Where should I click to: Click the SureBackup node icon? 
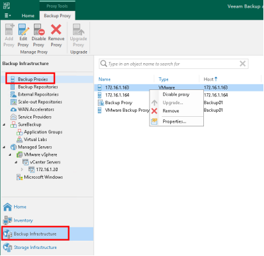coord(13,124)
